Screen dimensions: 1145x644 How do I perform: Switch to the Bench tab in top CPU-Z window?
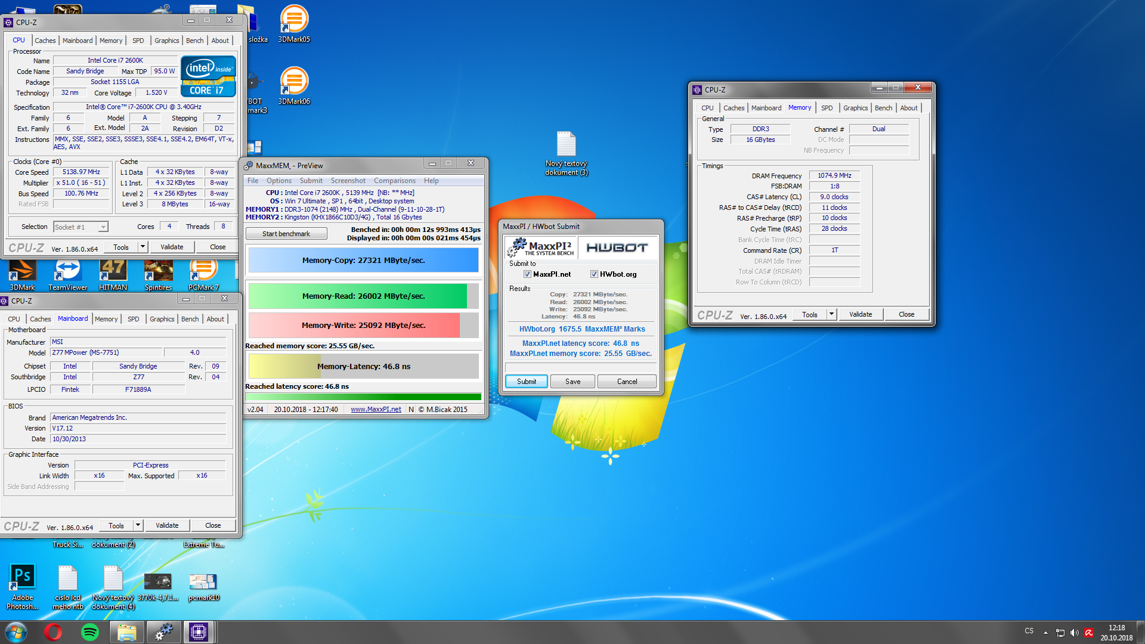click(194, 41)
